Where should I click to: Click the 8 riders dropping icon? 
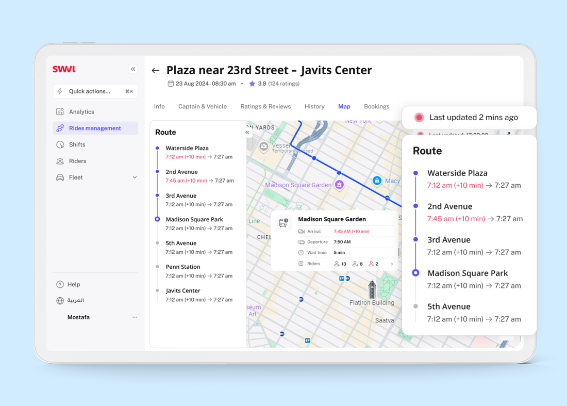coord(355,264)
